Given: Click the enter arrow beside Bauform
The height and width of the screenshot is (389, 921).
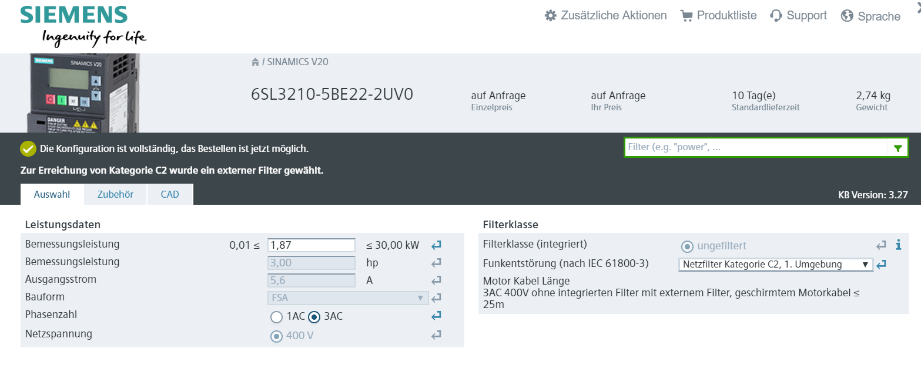Looking at the screenshot, I should (436, 298).
